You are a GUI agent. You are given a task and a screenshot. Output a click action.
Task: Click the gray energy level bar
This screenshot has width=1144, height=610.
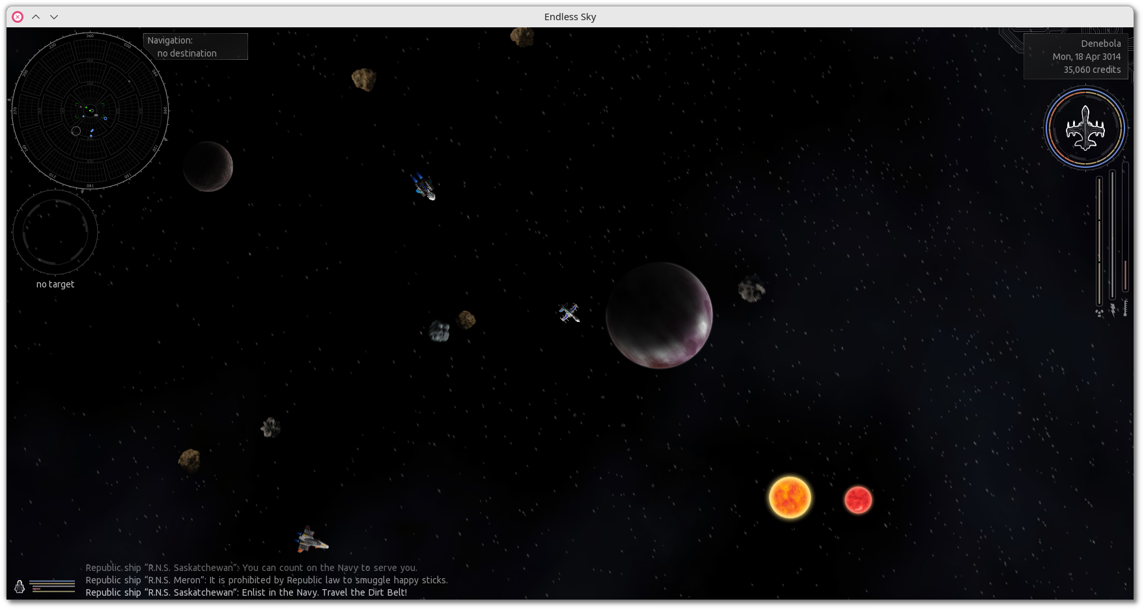[1113, 235]
